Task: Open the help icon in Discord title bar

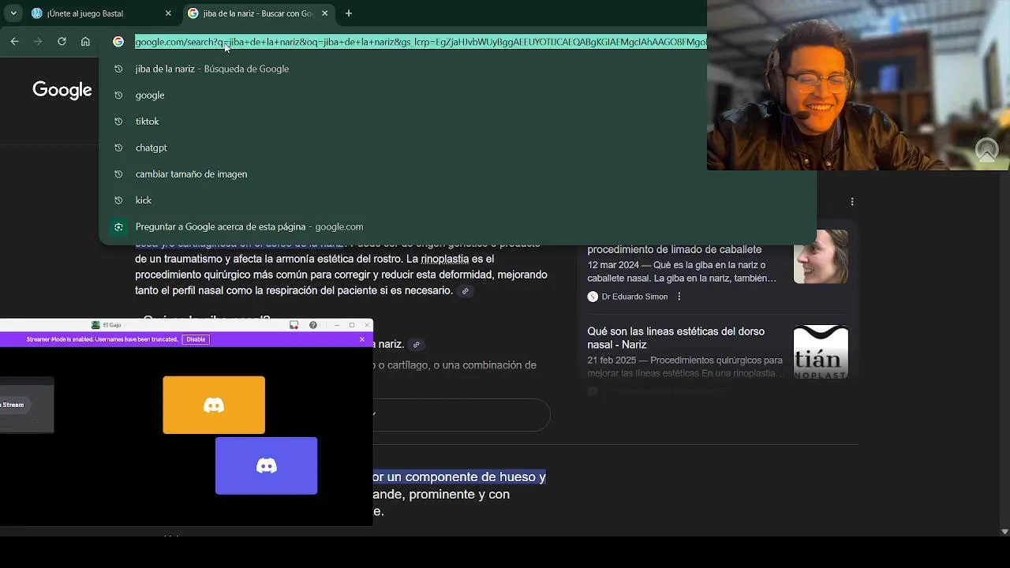Action: pyautogui.click(x=313, y=325)
